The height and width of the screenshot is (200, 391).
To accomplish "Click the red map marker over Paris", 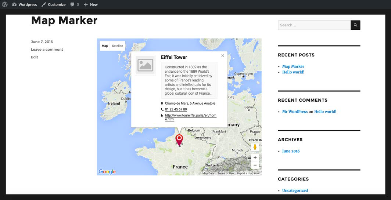I will (179, 140).
